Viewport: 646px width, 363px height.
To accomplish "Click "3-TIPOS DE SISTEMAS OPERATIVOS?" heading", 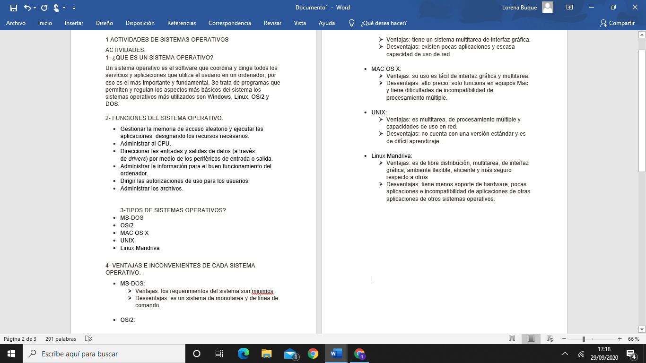I will [173, 210].
